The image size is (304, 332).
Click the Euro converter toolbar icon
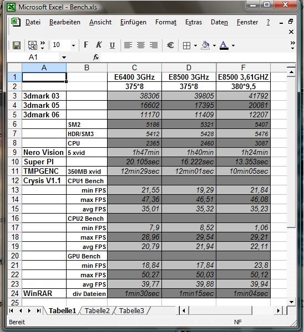(x=33, y=45)
